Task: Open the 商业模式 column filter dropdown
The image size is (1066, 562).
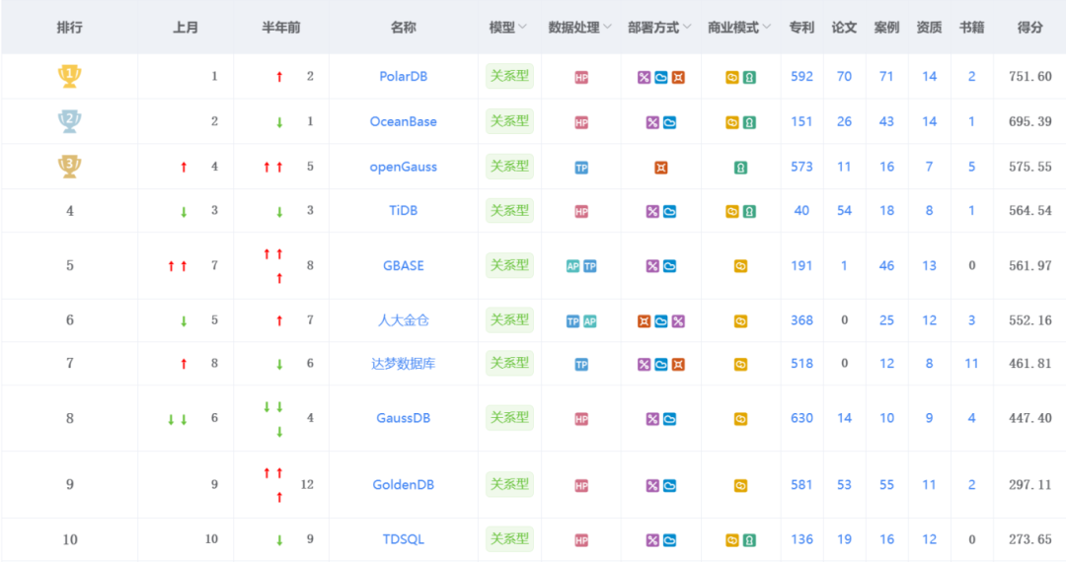Action: pyautogui.click(x=766, y=28)
